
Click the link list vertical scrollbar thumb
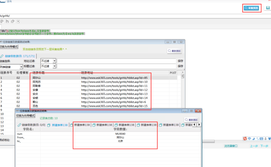[182, 76]
